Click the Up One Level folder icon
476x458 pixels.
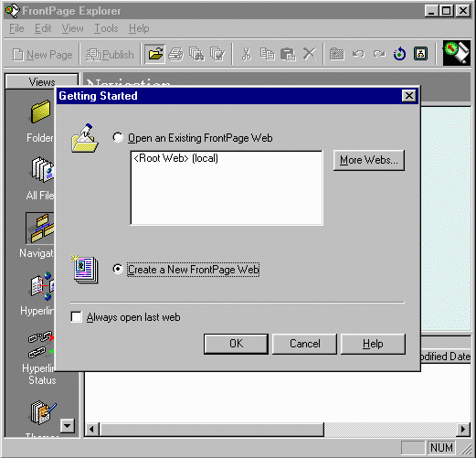click(337, 55)
